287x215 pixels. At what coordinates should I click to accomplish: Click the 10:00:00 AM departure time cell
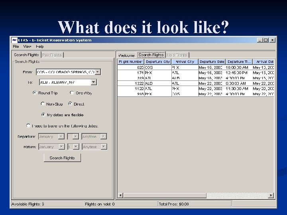tap(239, 67)
